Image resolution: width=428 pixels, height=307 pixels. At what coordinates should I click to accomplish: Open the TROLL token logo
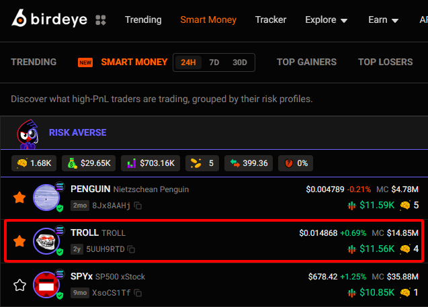[x=46, y=241]
